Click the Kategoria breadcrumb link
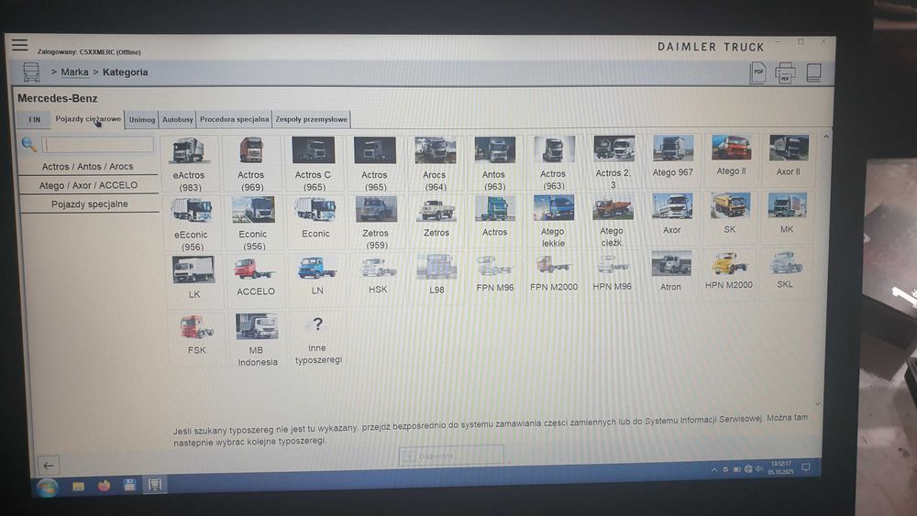 [x=125, y=72]
